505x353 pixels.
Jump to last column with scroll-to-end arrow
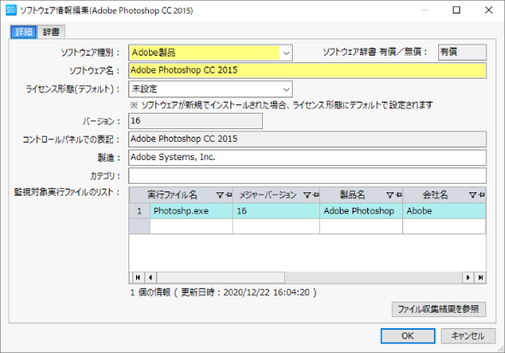click(480, 278)
